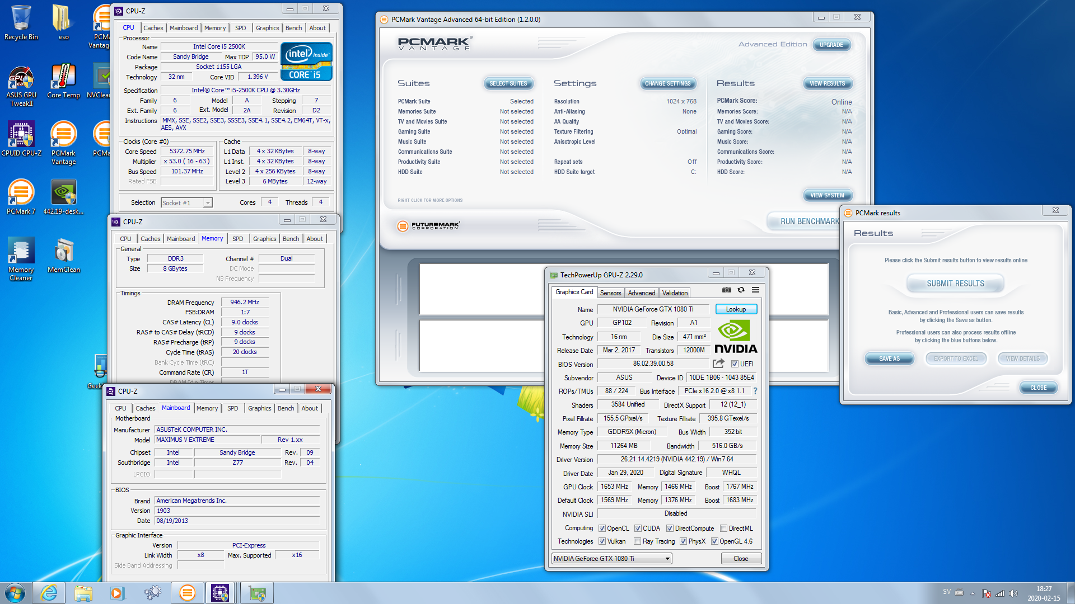Toggle the OpenGL 4.6 checkbox

tap(714, 541)
